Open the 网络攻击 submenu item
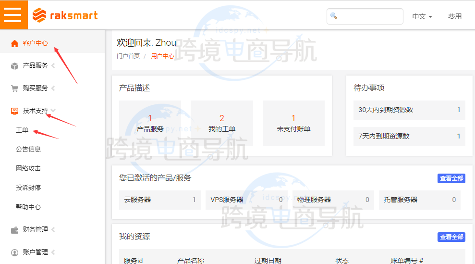475x264 pixels. (28, 168)
